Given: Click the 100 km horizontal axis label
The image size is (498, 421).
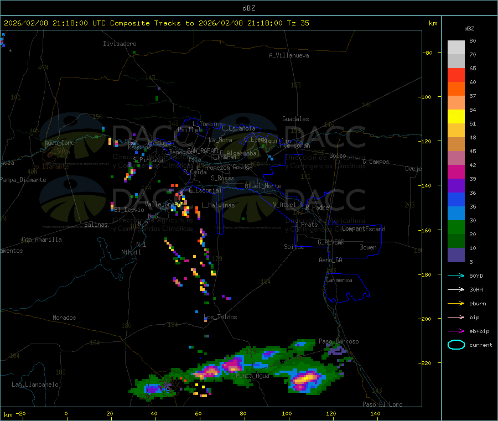Looking at the screenshot, I should click(x=287, y=413).
